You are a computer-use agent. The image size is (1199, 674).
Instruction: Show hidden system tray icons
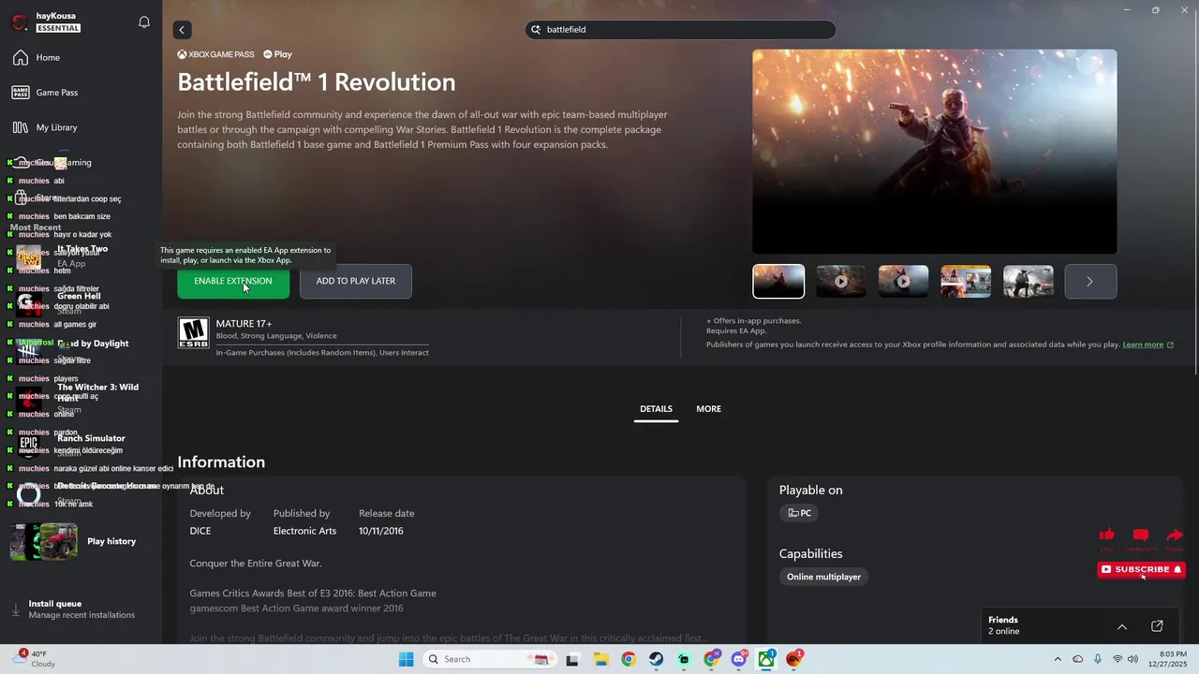pos(1058,659)
